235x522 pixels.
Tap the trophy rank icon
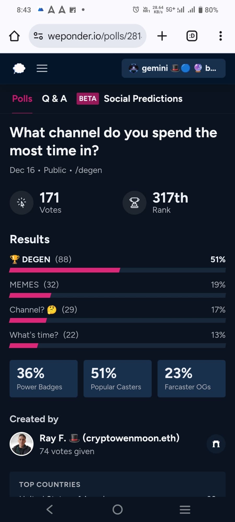pos(134,203)
